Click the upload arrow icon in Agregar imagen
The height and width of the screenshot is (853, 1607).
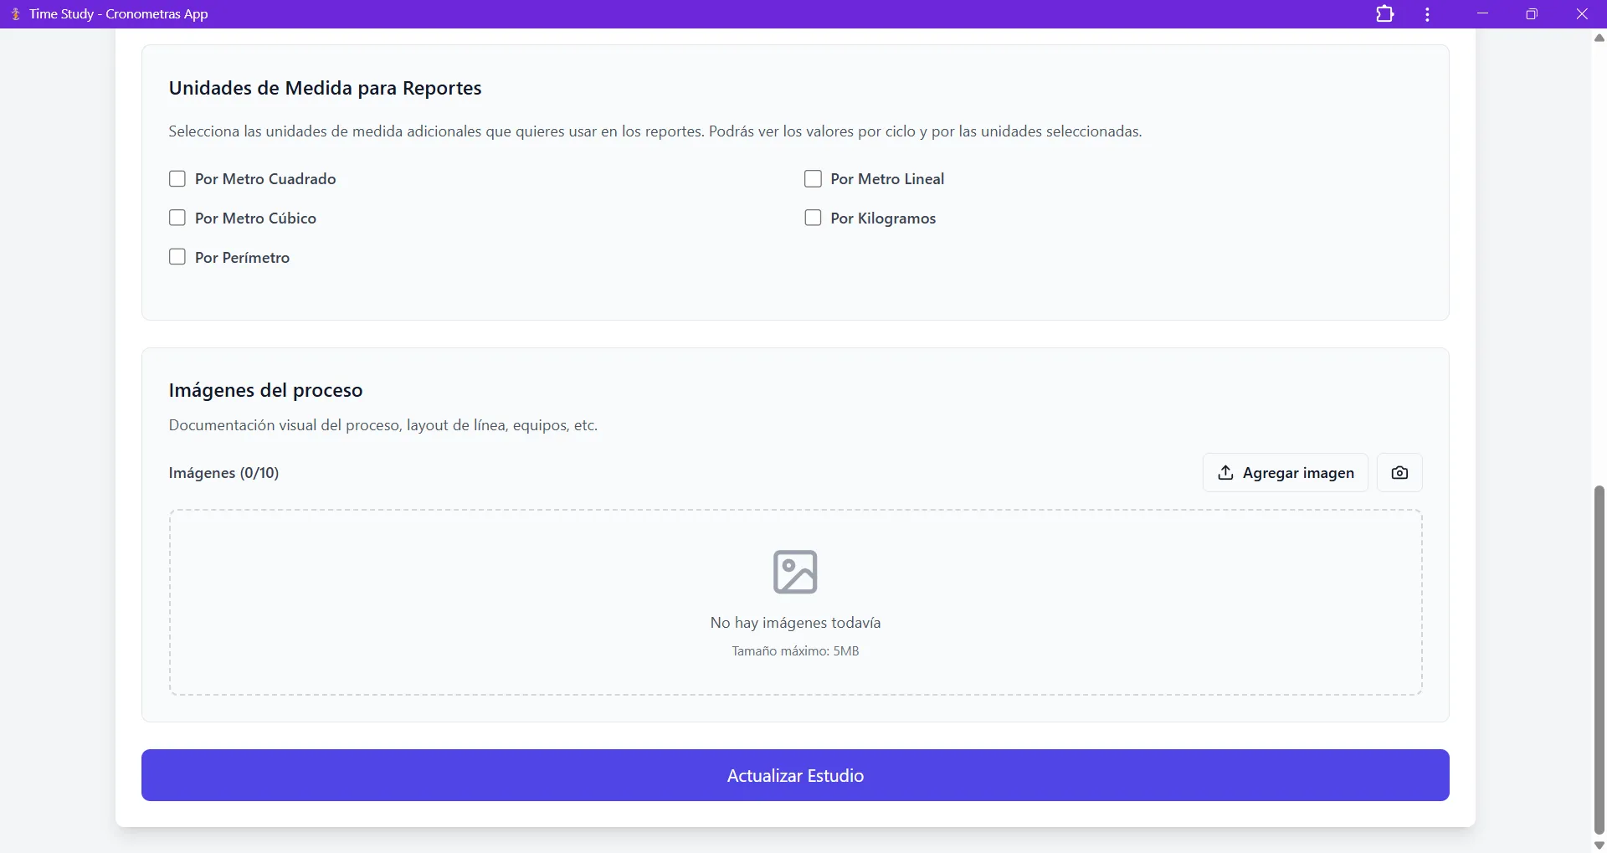pos(1225,473)
